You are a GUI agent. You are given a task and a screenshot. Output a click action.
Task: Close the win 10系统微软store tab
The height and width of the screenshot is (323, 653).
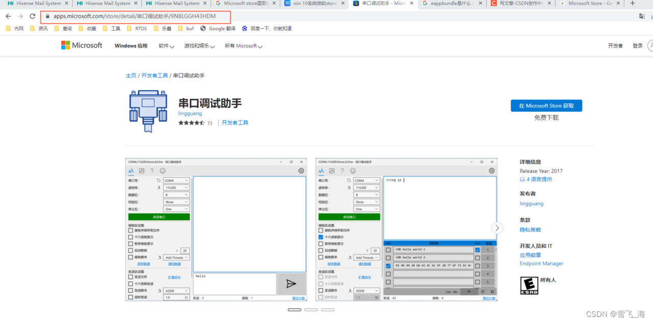coord(343,3)
